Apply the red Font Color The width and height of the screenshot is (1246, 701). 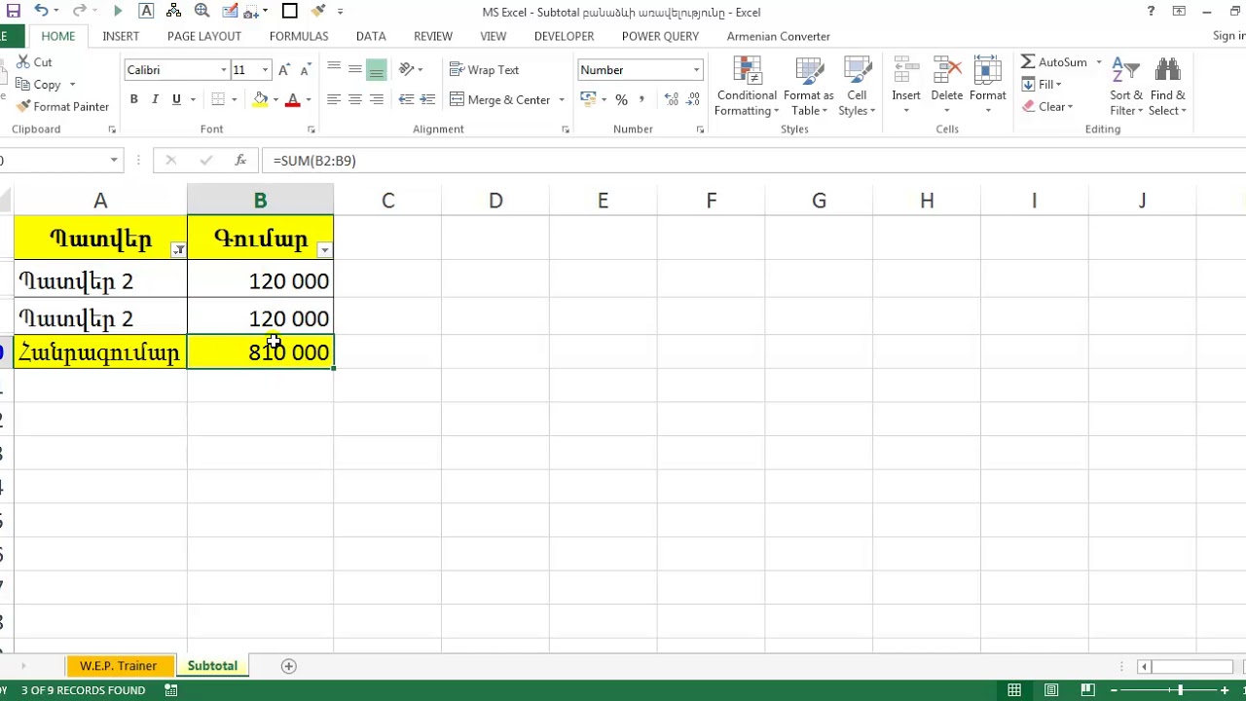coord(292,99)
